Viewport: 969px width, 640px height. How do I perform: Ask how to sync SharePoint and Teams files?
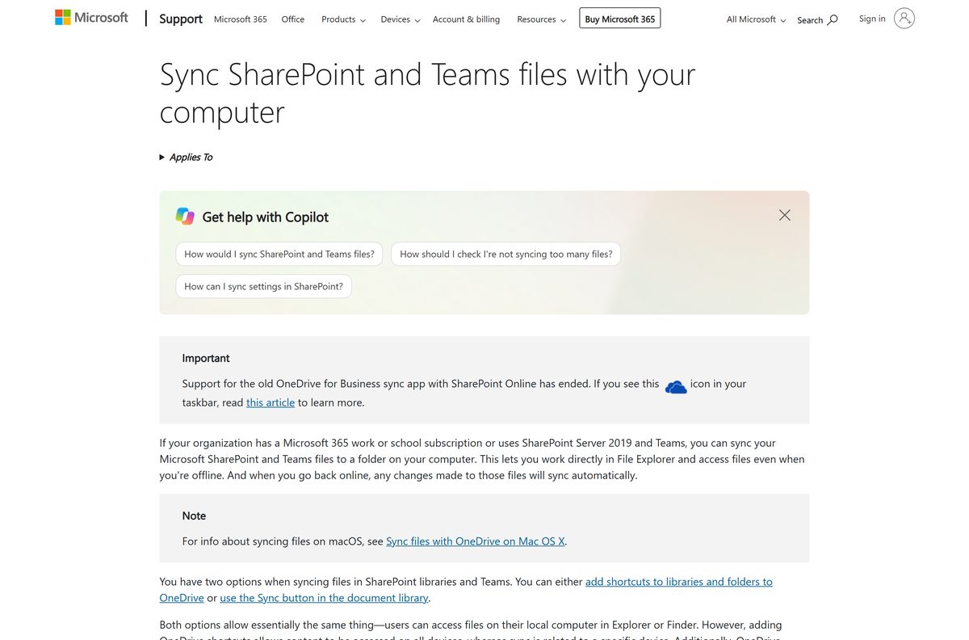coord(279,254)
